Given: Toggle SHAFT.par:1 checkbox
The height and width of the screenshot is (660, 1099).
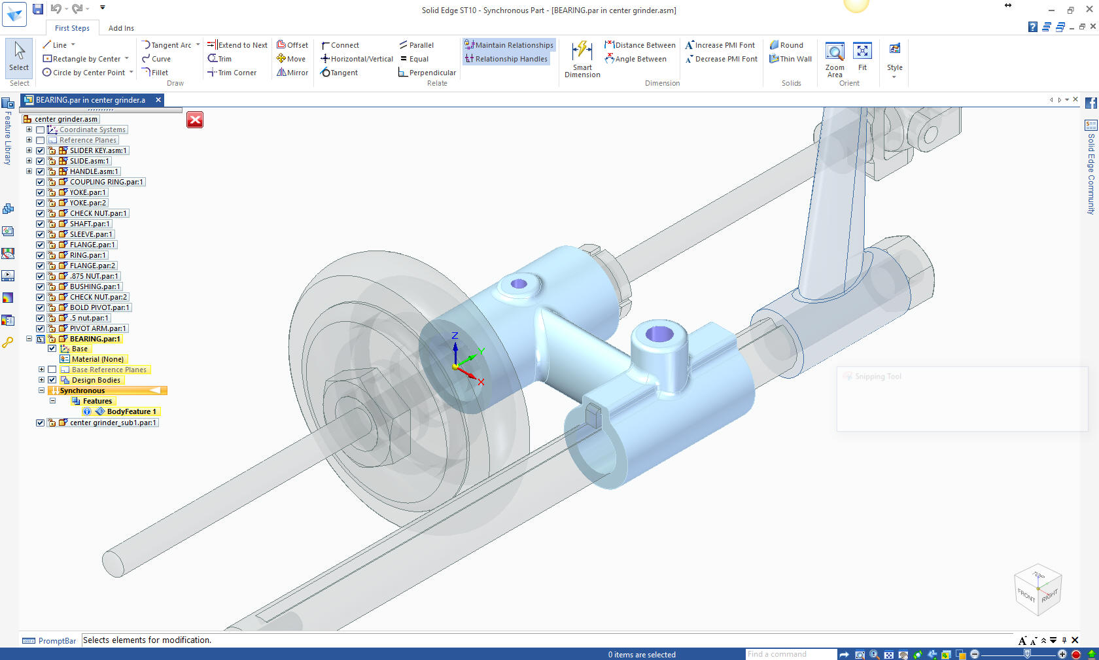Looking at the screenshot, I should click(41, 224).
